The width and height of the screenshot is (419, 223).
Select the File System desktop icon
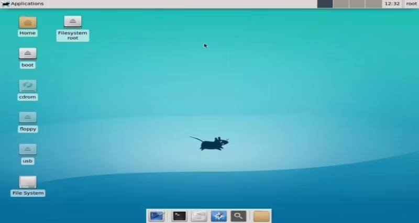pyautogui.click(x=28, y=182)
